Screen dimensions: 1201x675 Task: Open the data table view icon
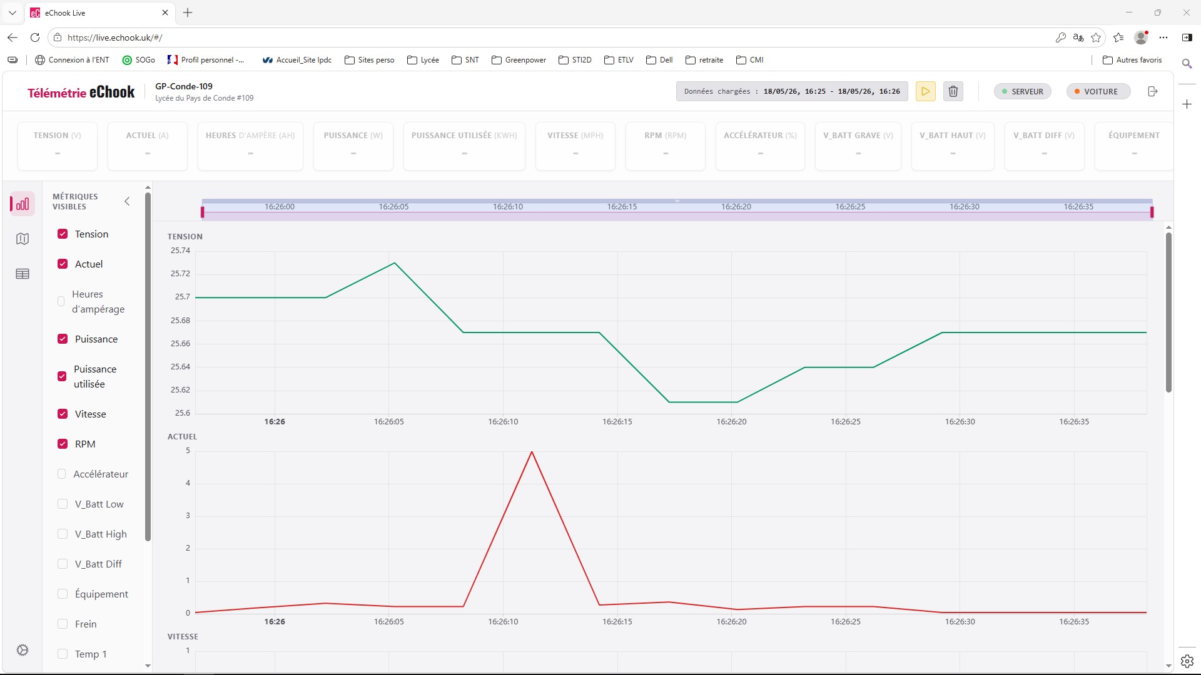23,274
